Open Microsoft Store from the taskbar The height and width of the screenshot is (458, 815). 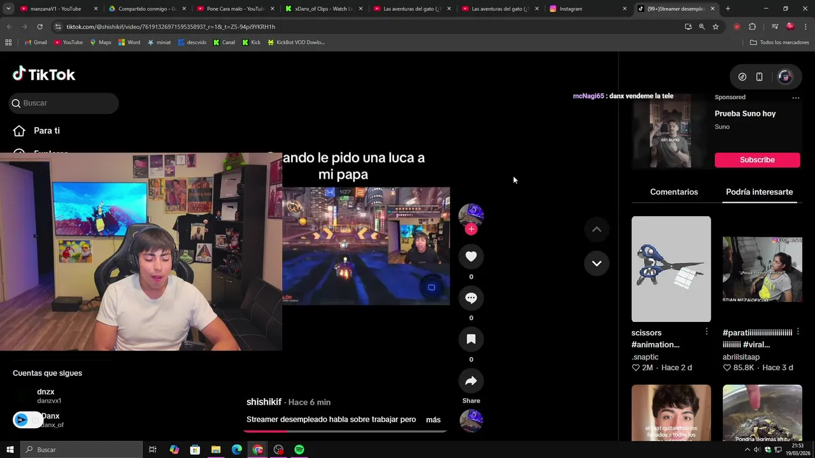tap(195, 450)
